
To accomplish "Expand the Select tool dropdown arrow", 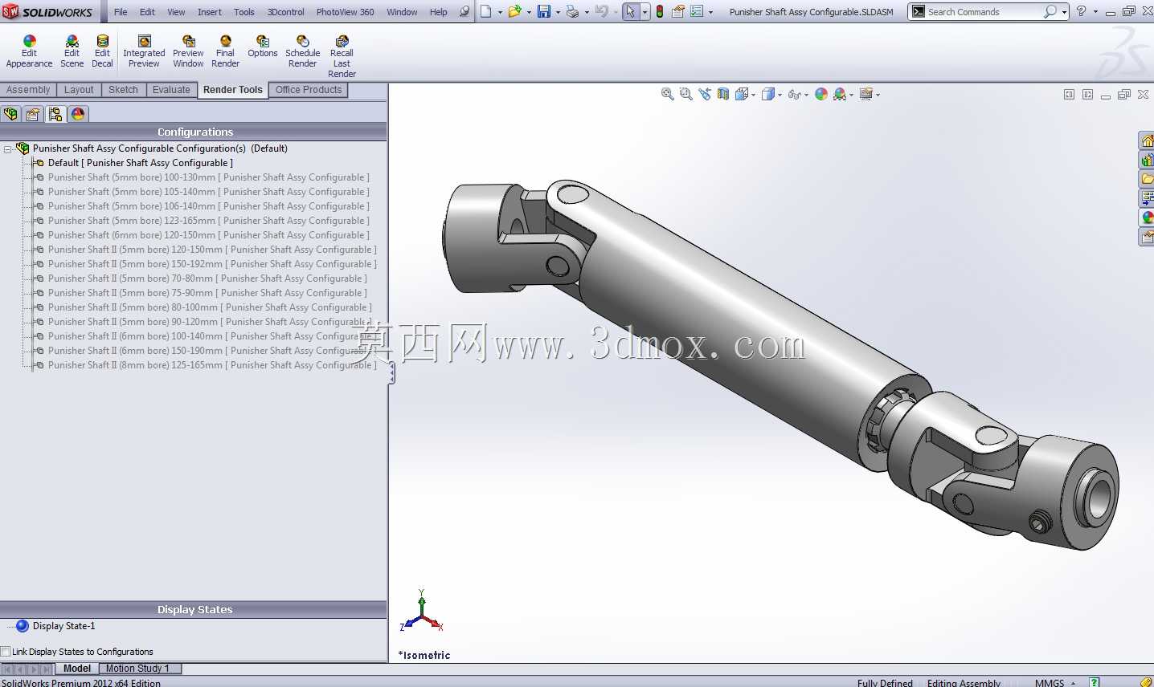I will [x=645, y=12].
